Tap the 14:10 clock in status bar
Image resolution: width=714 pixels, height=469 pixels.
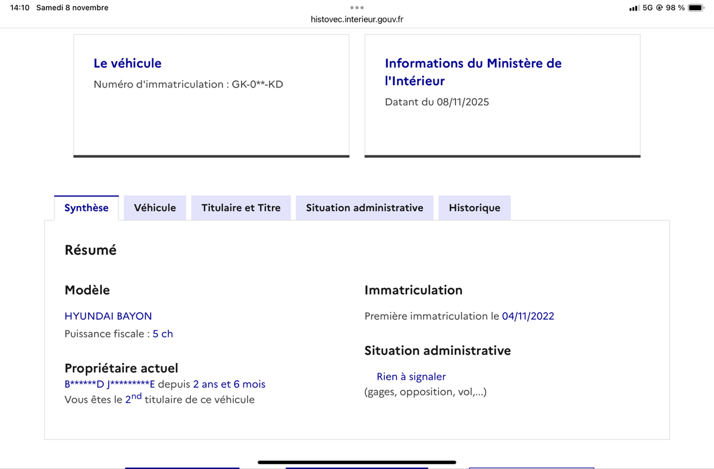pyautogui.click(x=20, y=8)
